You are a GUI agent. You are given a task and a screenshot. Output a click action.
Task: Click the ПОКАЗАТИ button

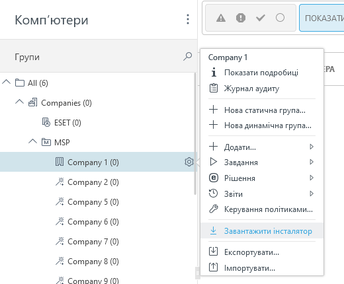tap(322, 18)
